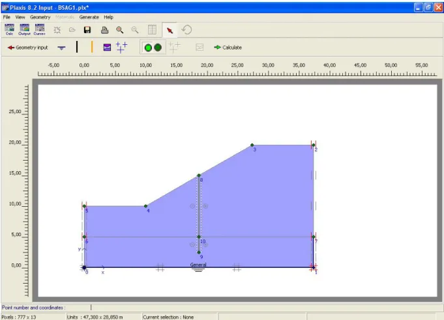Click the Calculate button
This screenshot has height=320, width=444.
click(x=228, y=47)
